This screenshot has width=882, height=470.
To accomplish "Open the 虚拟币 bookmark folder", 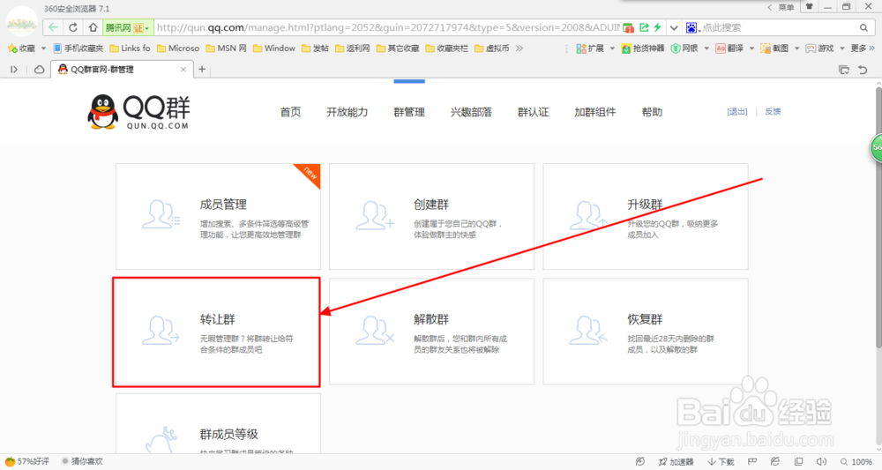I will (492, 48).
